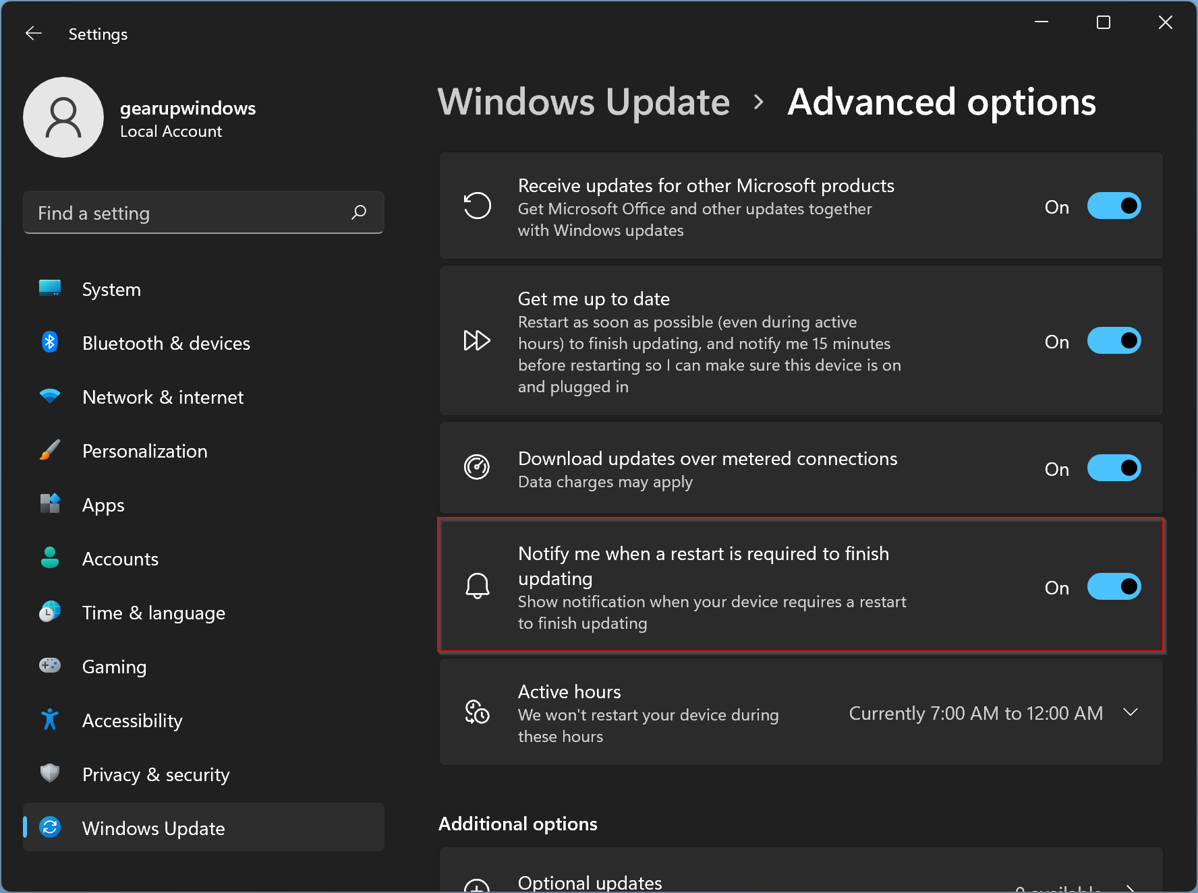The image size is (1198, 893).
Task: Click Data charges may apply text
Action: click(x=605, y=482)
